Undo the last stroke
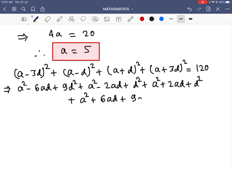The height and width of the screenshot is (174, 232). point(189,9)
